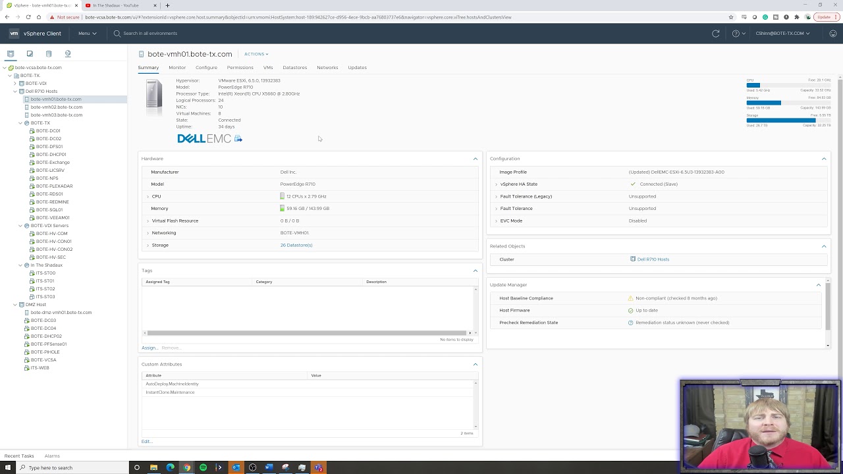The height and width of the screenshot is (474, 843).
Task: Select the BOTE-DC01 virtual machine
Action: tap(48, 131)
